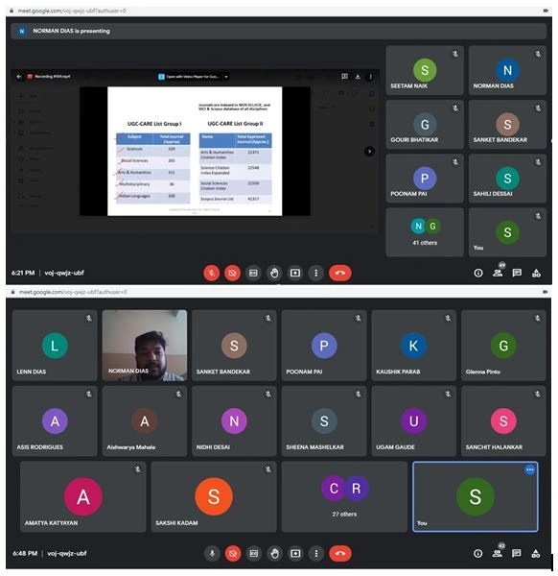The height and width of the screenshot is (576, 558).
Task: Open the dropdown arrow beside Open with
Action: point(226,77)
